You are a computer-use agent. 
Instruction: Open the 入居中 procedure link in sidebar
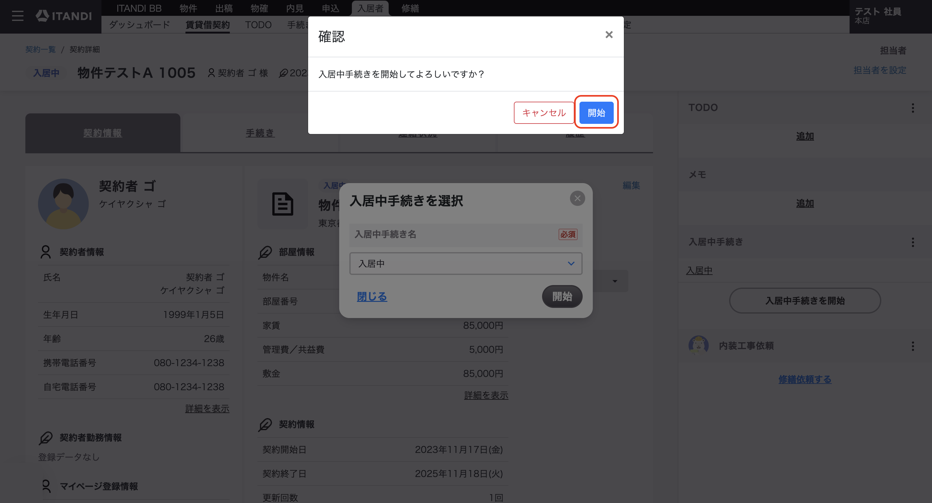pos(699,270)
